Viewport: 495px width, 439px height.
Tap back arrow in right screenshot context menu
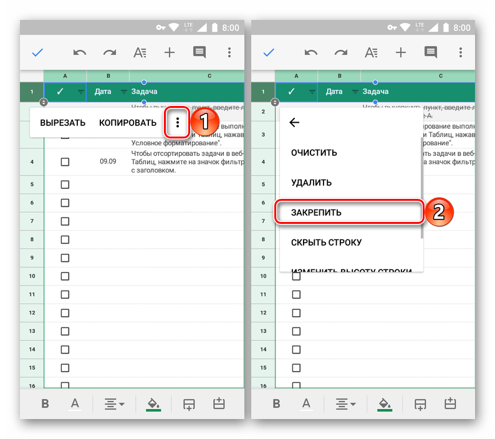pos(294,122)
